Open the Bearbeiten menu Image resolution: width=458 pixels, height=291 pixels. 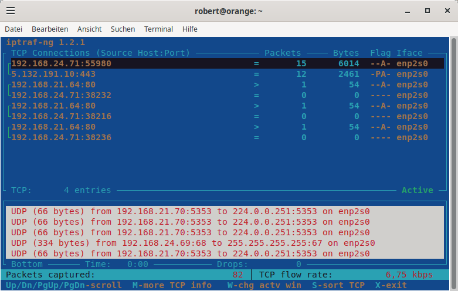(50, 29)
